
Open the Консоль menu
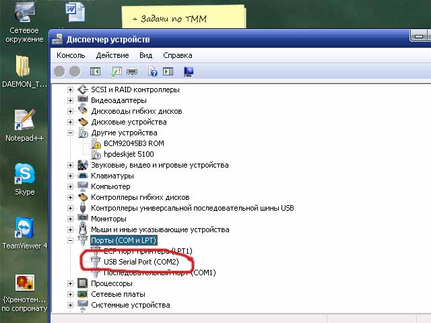point(71,55)
